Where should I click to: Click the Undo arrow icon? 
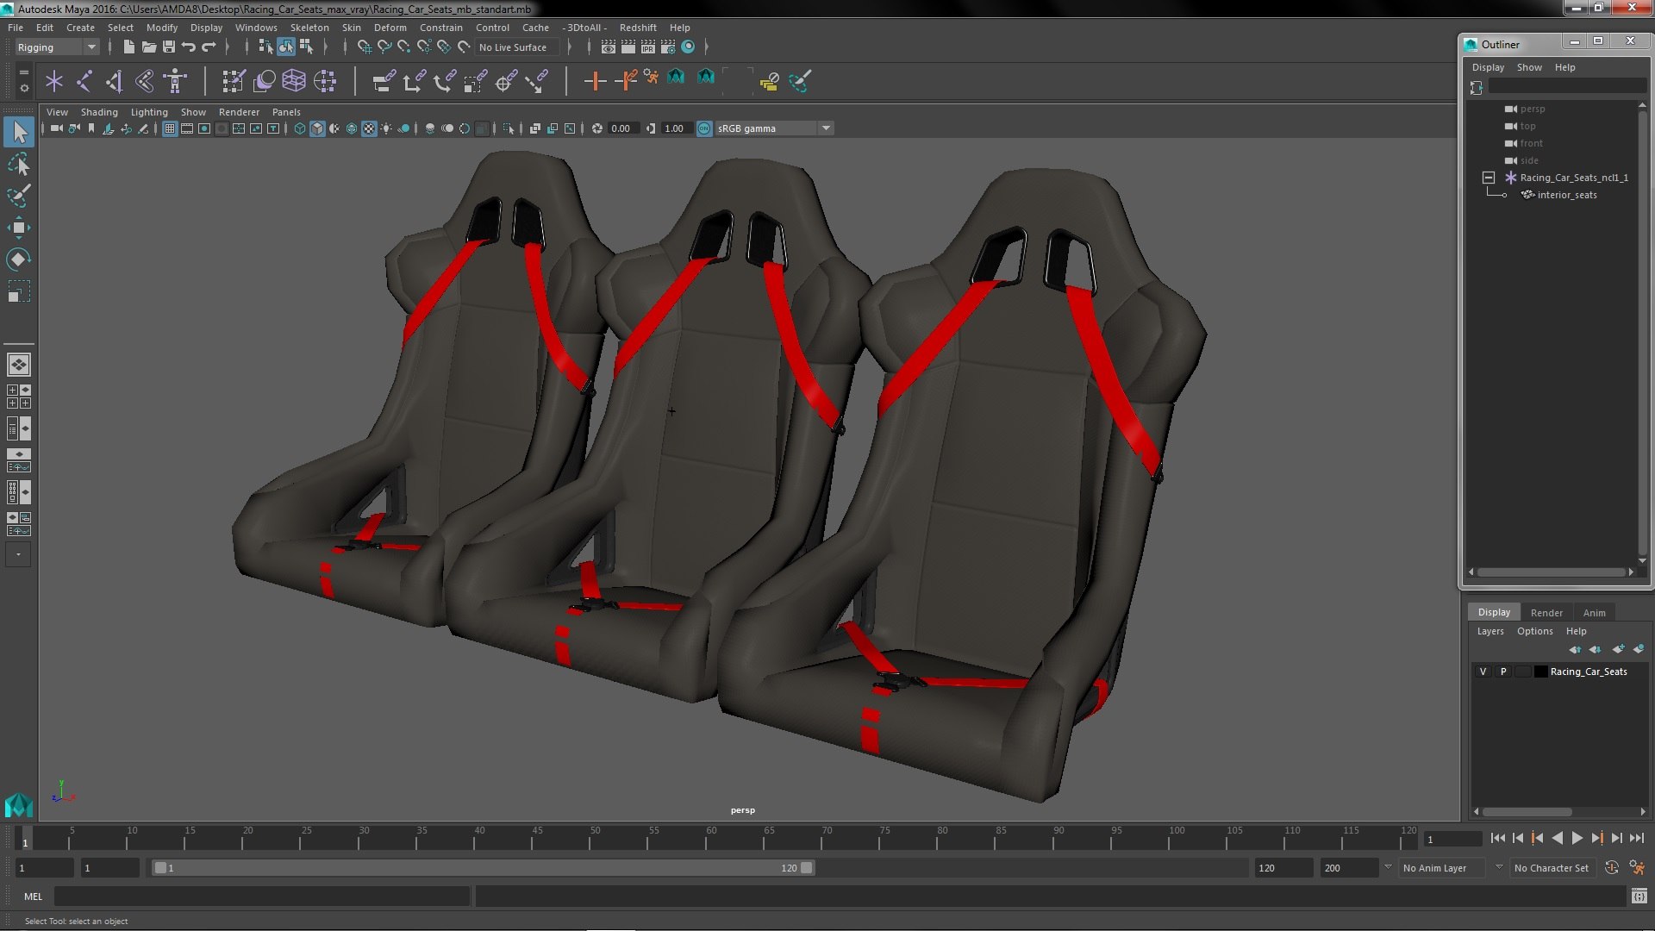pos(189,47)
